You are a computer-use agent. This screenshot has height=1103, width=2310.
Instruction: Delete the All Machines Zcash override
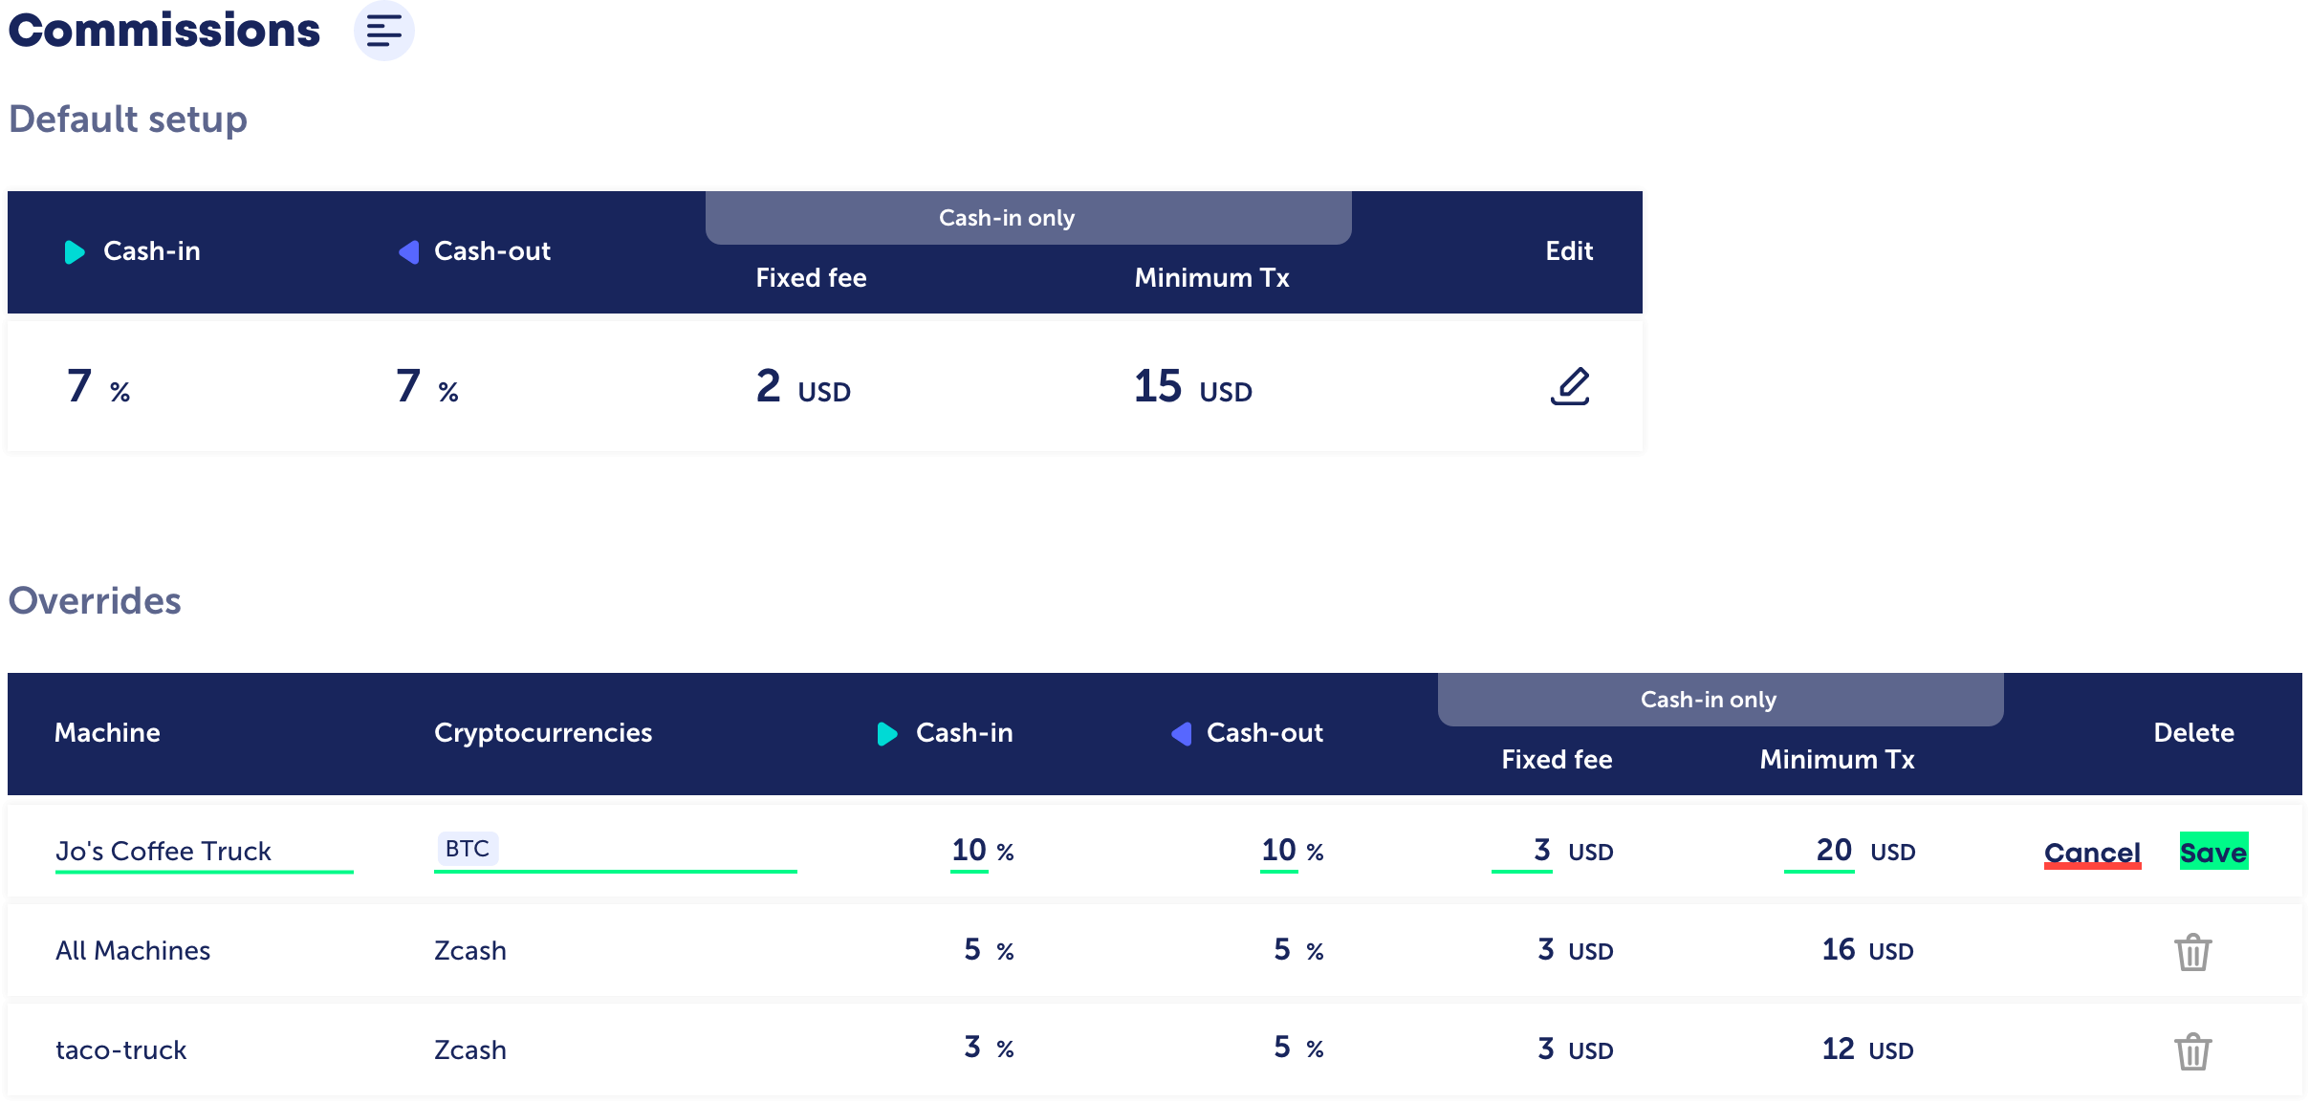2192,952
